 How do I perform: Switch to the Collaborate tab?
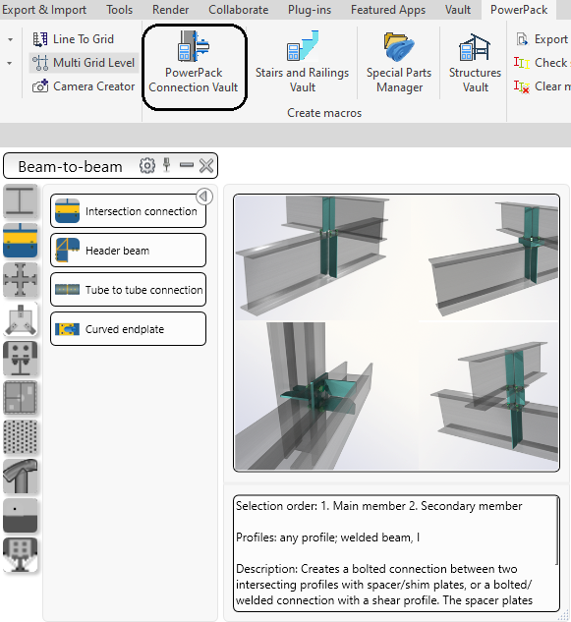pos(239,10)
